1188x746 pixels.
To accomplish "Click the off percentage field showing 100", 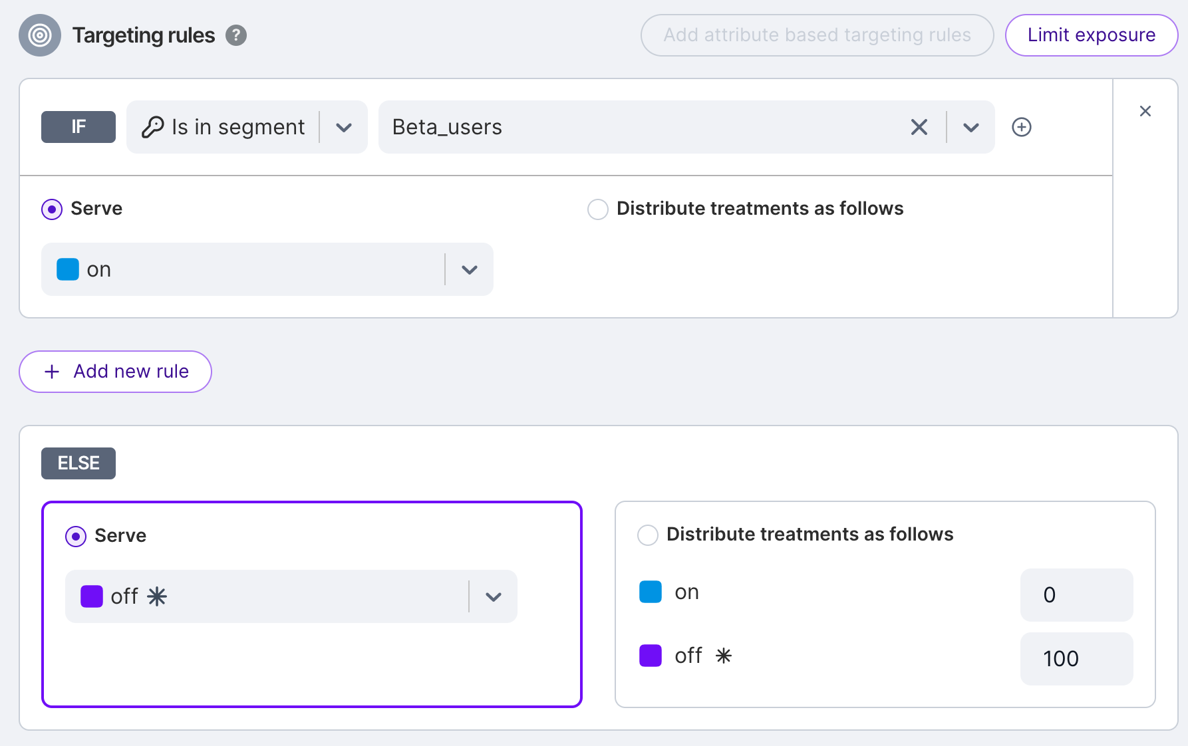I will point(1076,659).
